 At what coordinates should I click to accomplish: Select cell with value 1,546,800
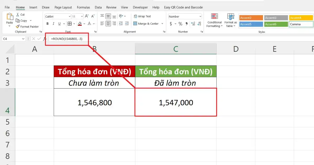click(94, 102)
